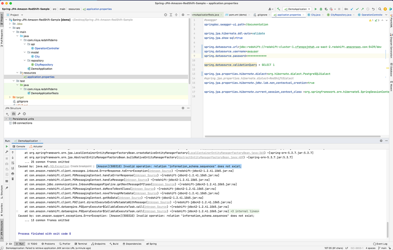The height and width of the screenshot is (250, 393).
Task: Switch to the City.java editor tab
Action: point(314,15)
